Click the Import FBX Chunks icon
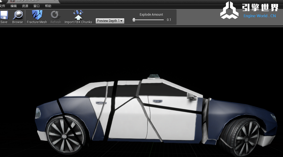The height and width of the screenshot is (157, 283). (78, 15)
